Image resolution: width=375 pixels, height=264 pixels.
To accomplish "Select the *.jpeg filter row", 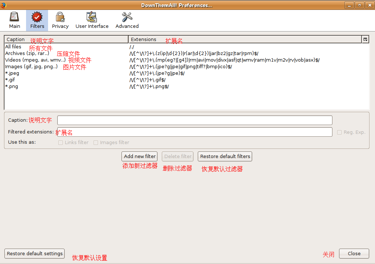I will click(x=186, y=73).
